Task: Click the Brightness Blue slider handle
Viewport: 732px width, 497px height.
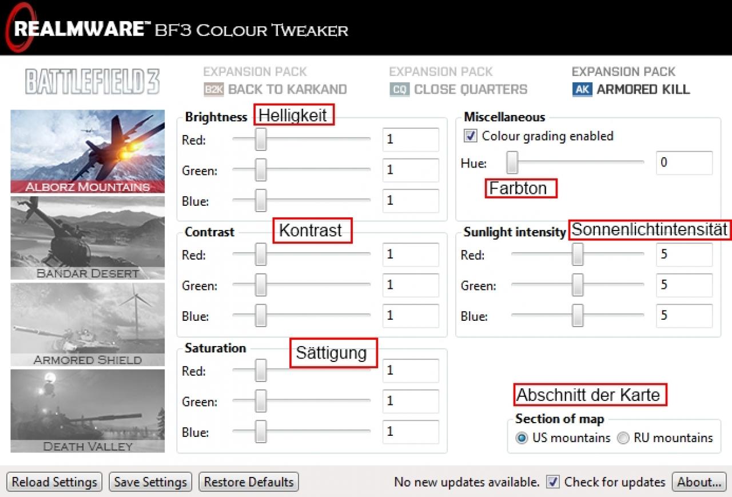Action: coord(261,201)
